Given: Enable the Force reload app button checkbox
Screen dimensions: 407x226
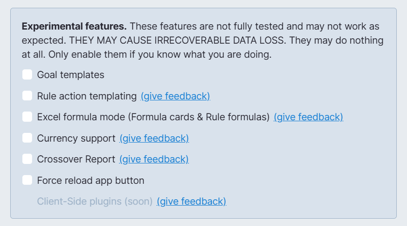Looking at the screenshot, I should coord(27,180).
